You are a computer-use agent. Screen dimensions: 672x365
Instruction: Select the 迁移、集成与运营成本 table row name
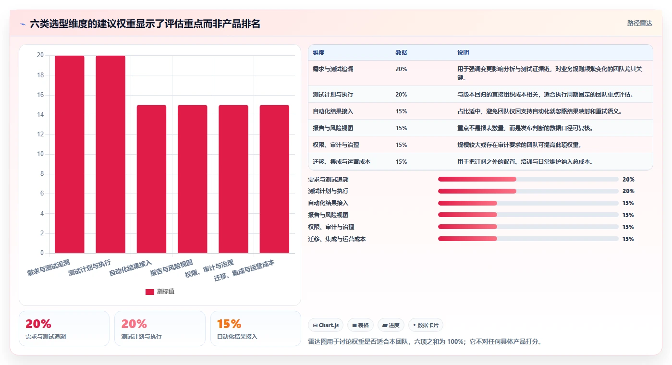[342, 162]
